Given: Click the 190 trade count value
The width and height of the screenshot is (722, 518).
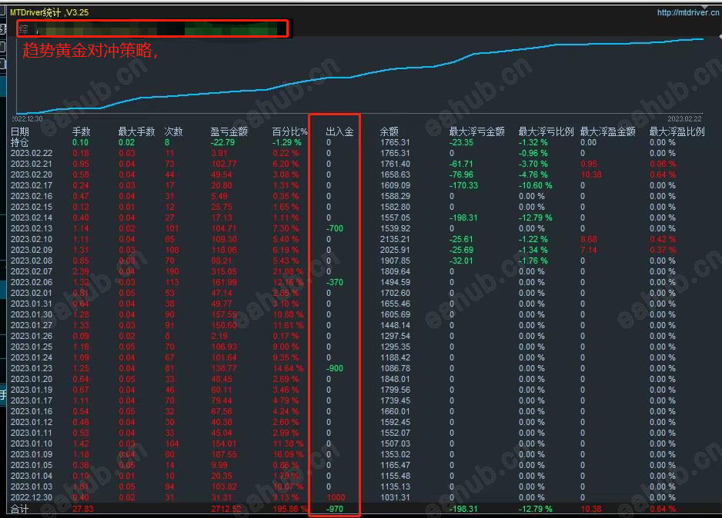Looking at the screenshot, I should 172,271.
